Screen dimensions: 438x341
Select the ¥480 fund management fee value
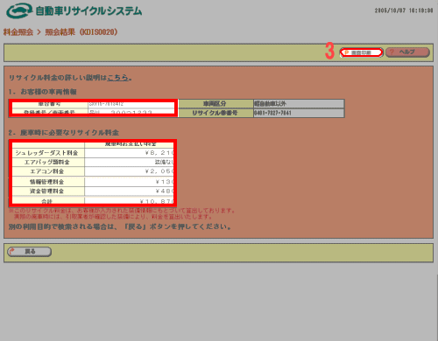coord(165,191)
